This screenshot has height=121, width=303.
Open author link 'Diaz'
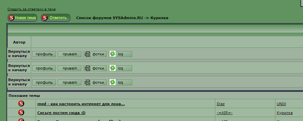click(221, 104)
